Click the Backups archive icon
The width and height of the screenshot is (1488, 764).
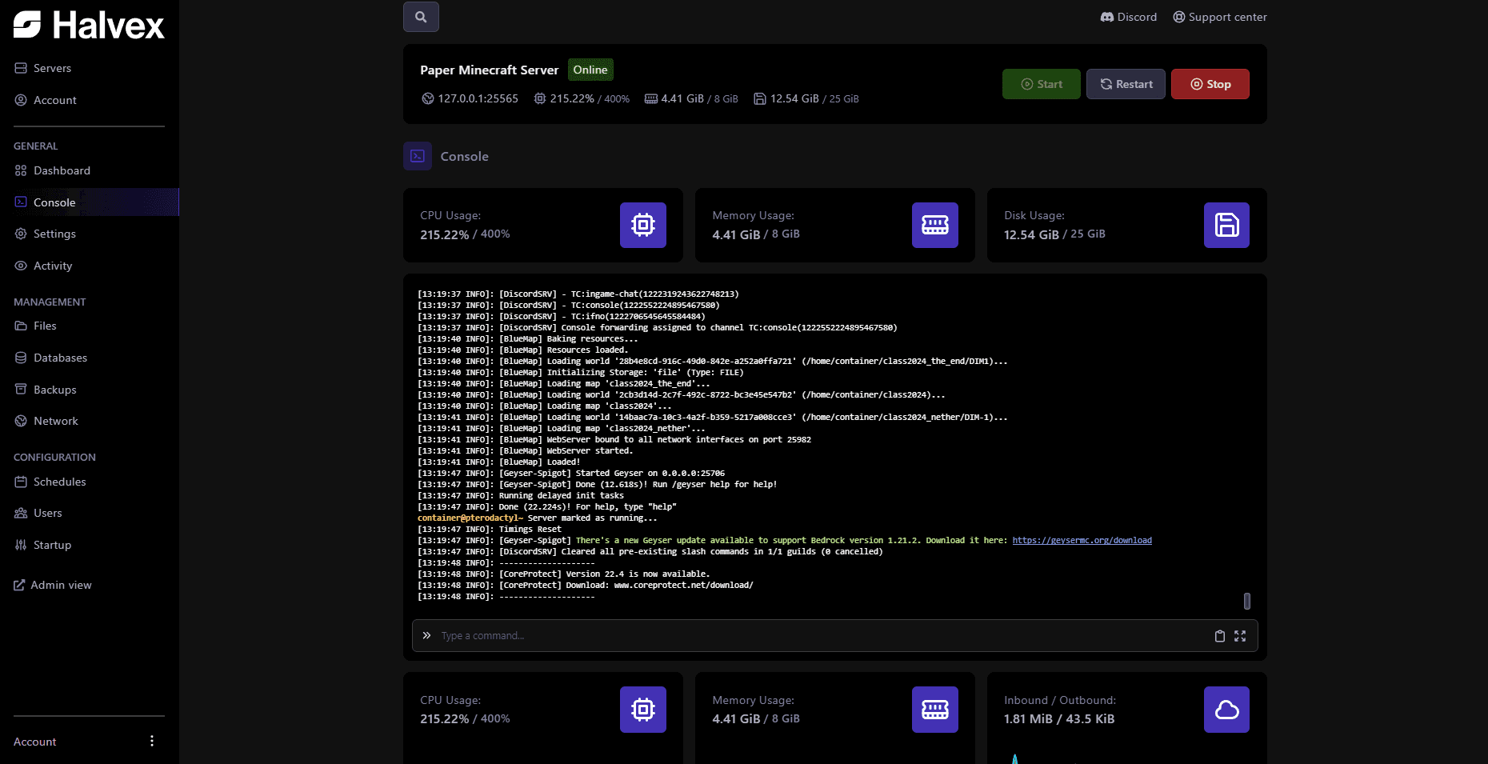point(21,390)
